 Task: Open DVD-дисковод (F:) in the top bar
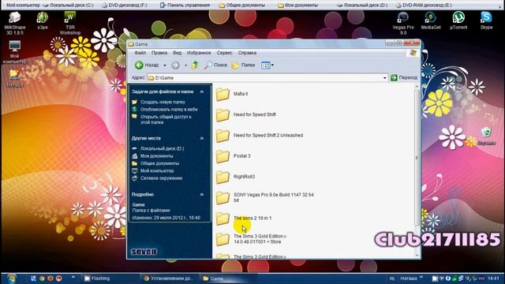[125, 6]
